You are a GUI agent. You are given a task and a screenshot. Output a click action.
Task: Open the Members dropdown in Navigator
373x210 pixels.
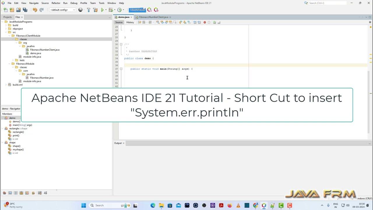[x=11, y=114]
